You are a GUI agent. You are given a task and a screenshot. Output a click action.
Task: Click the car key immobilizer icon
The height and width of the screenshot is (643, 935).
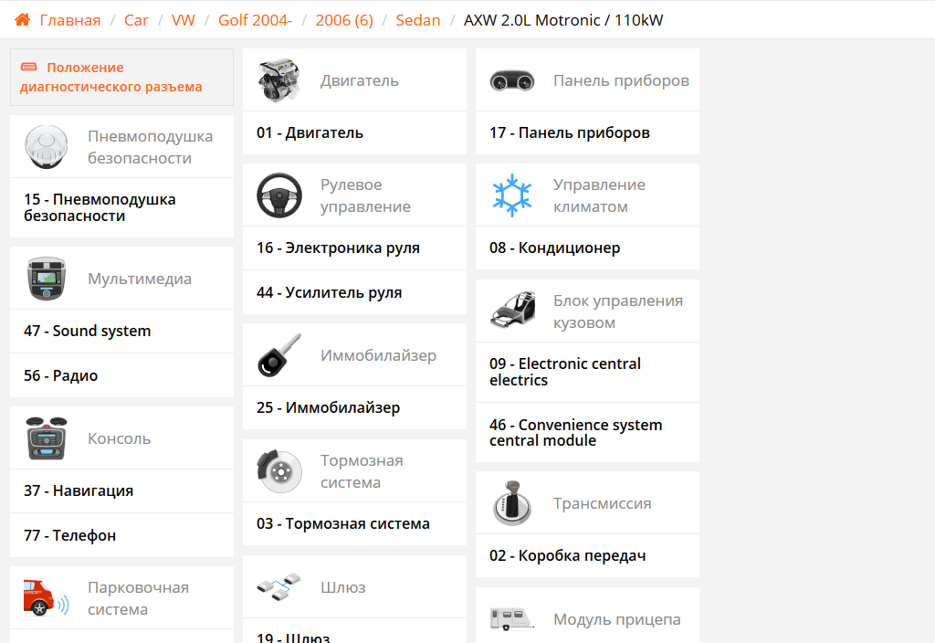tap(279, 355)
